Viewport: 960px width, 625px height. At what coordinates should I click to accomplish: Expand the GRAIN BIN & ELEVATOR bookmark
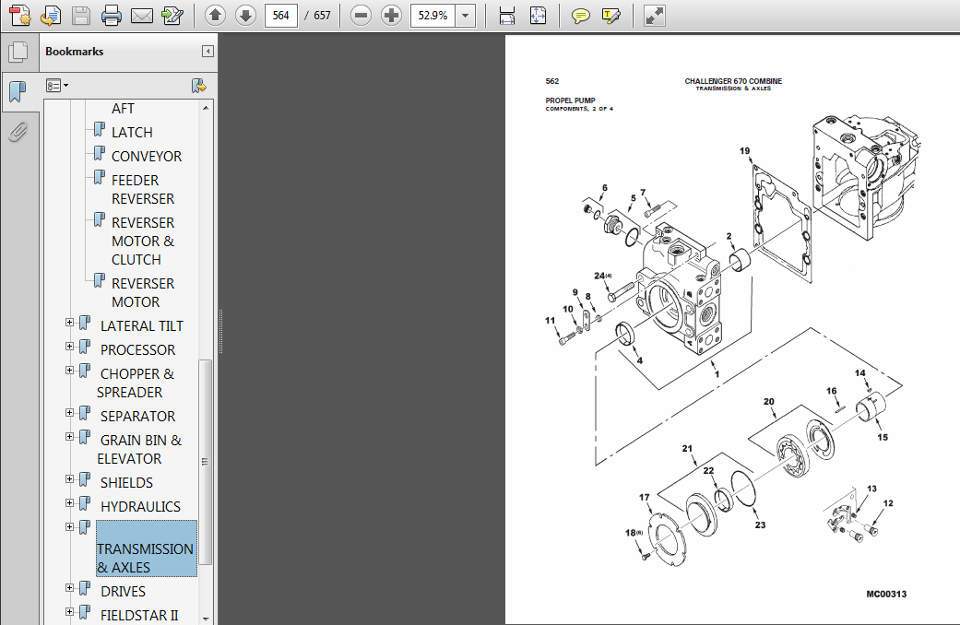pyautogui.click(x=70, y=436)
